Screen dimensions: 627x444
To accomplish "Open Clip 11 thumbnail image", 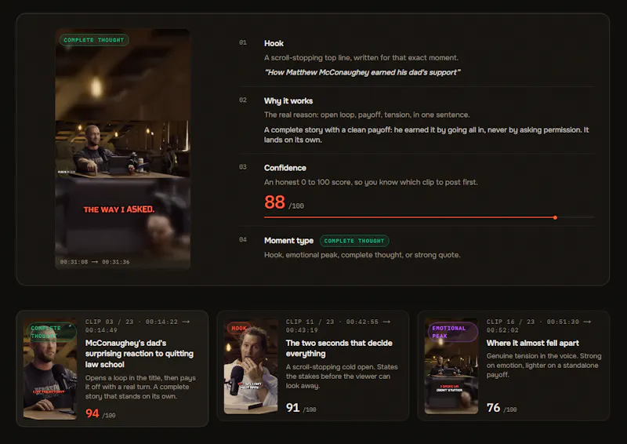I will pyautogui.click(x=251, y=366).
